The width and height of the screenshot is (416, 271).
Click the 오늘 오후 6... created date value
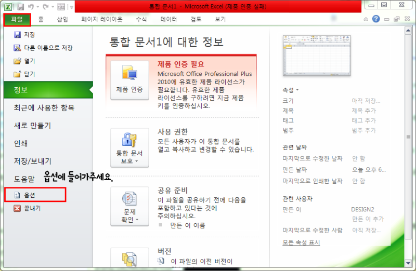(x=369, y=170)
